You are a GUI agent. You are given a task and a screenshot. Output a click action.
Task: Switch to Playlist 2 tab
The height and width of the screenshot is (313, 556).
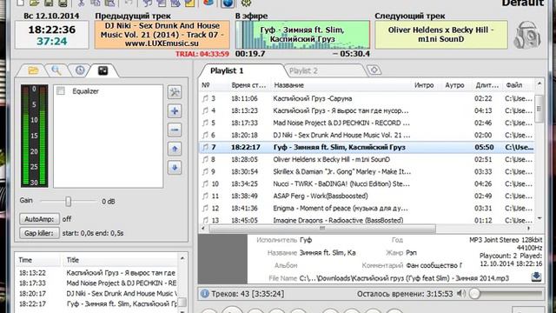[x=303, y=70]
